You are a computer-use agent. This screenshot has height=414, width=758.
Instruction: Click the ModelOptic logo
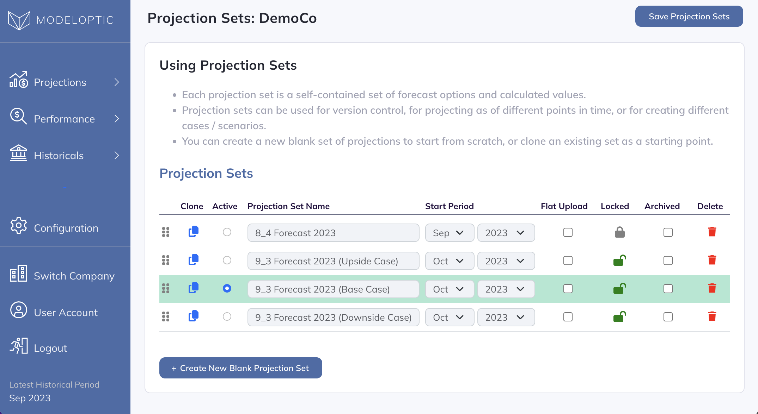point(61,20)
